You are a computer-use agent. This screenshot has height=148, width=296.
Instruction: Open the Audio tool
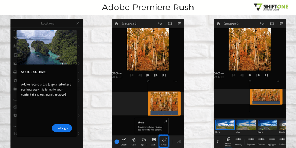[154, 142]
